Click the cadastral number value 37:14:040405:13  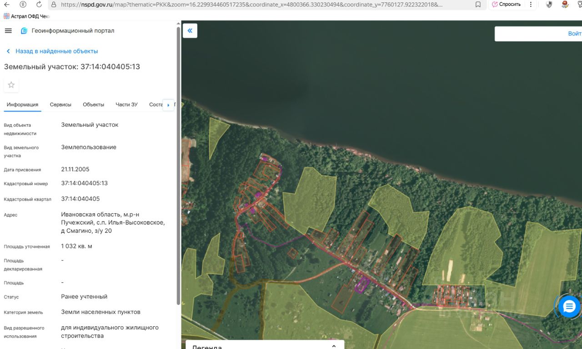point(85,183)
